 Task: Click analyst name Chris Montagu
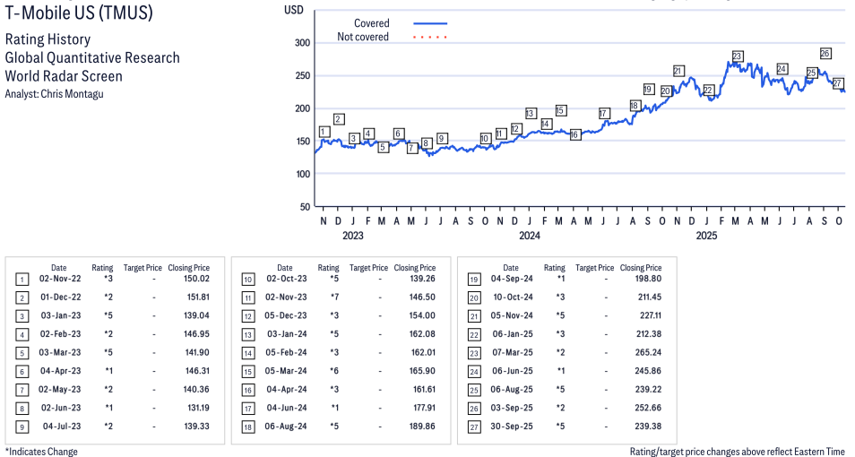(54, 94)
